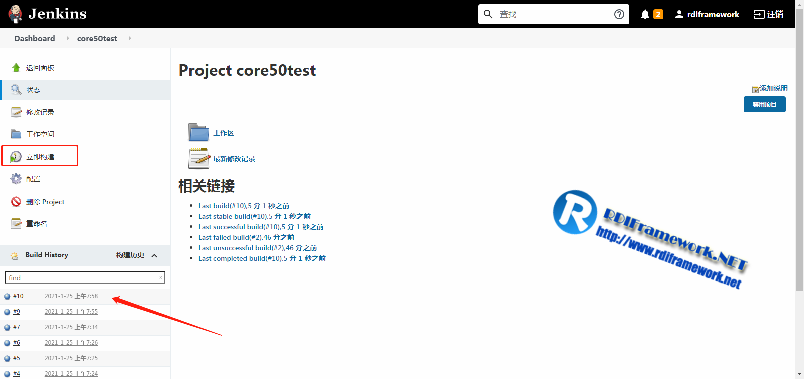Image resolution: width=804 pixels, height=379 pixels.
Task: Focus the 查找 search box
Action: pos(554,14)
